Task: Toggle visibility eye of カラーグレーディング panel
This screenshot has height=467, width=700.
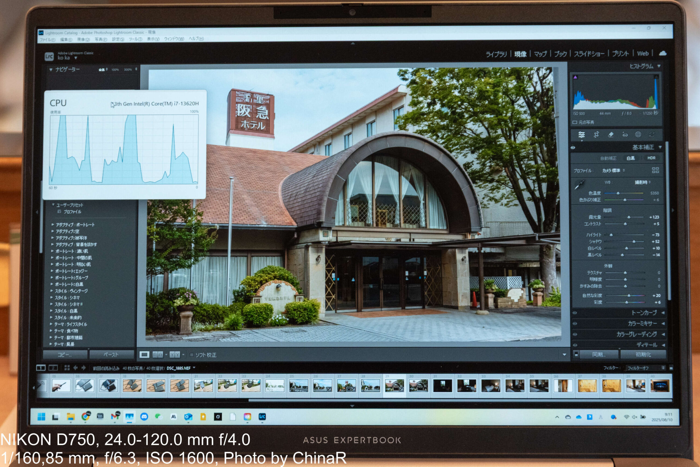Action: [575, 334]
